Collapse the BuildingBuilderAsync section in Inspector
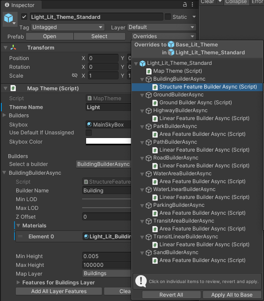This screenshot has width=264, height=301. click(4, 173)
